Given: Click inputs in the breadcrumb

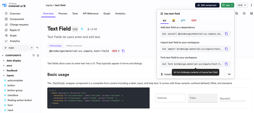Looking at the screenshot, I should click(49, 5).
